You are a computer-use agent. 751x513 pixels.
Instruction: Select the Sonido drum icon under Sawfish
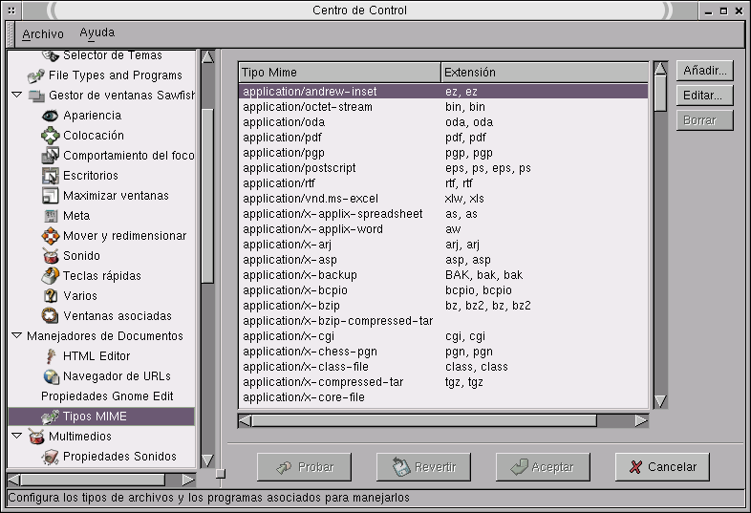51,256
